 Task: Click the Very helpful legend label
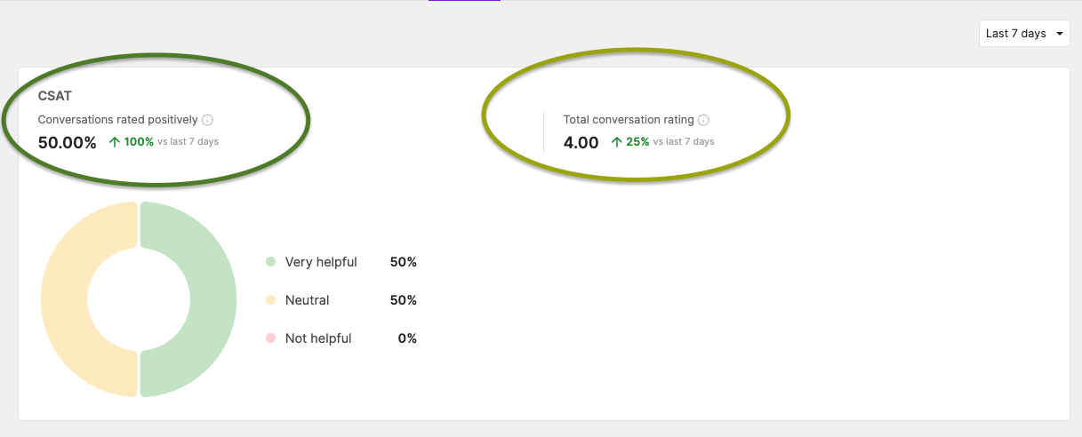coord(321,262)
